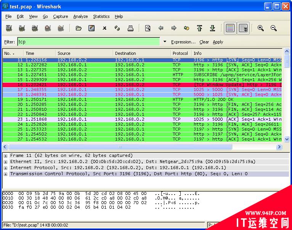
Task: Go forward in packet history arrow
Action: [x=174, y=28]
